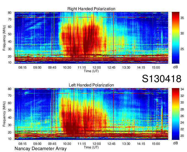Click '08:15' tick on Left Handed time axis
This screenshot has height=152, width=187.
(23, 144)
